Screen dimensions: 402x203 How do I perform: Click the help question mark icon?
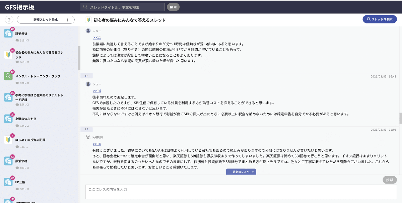tap(9, 20)
